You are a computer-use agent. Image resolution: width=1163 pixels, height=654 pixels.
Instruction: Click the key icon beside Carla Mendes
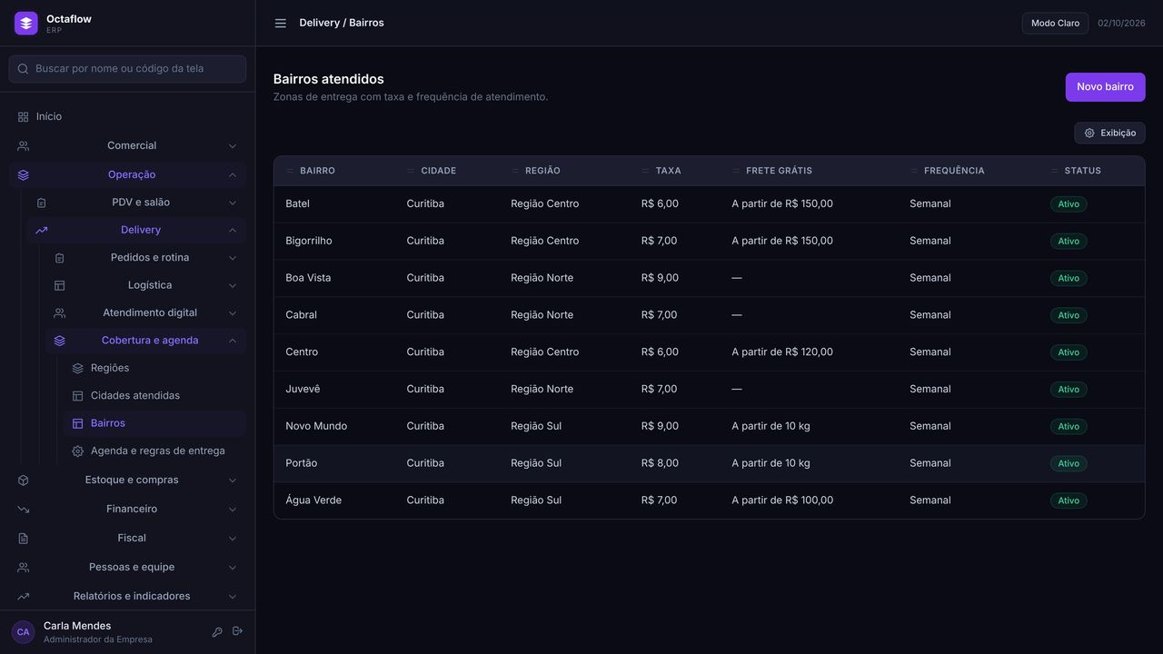(x=217, y=632)
